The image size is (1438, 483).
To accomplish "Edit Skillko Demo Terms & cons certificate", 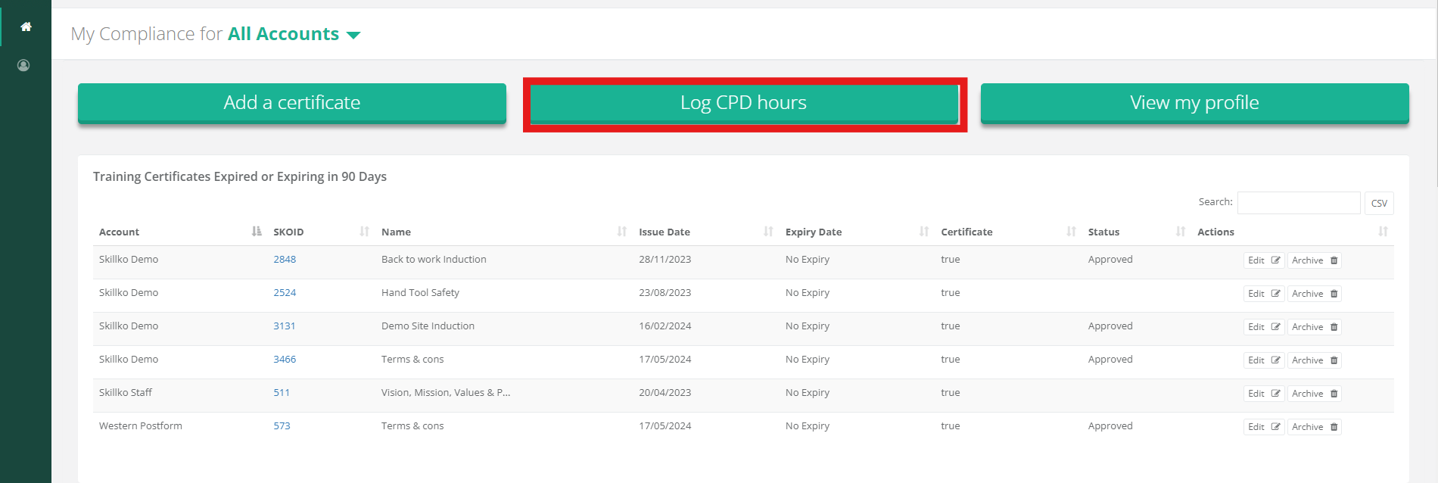I will point(1264,360).
